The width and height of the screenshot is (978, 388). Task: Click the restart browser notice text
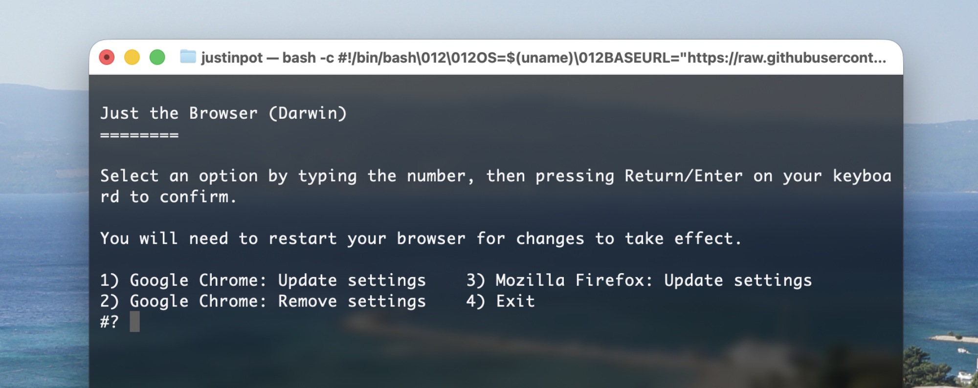click(x=421, y=238)
